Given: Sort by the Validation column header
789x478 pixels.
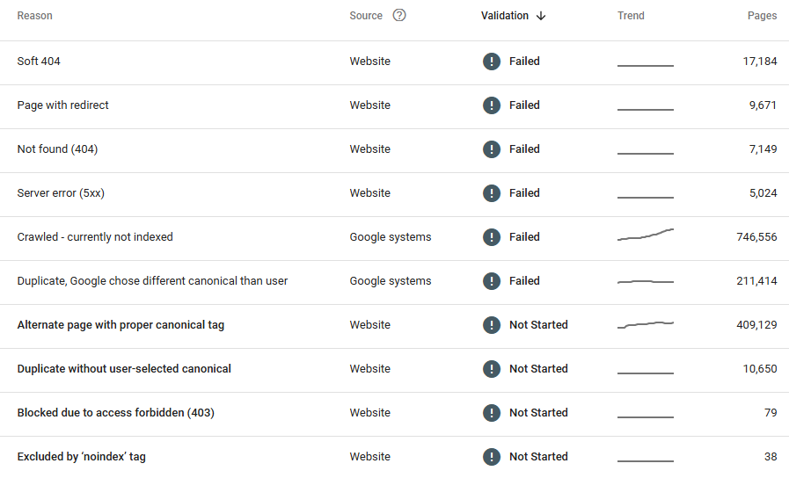Looking at the screenshot, I should [x=505, y=16].
